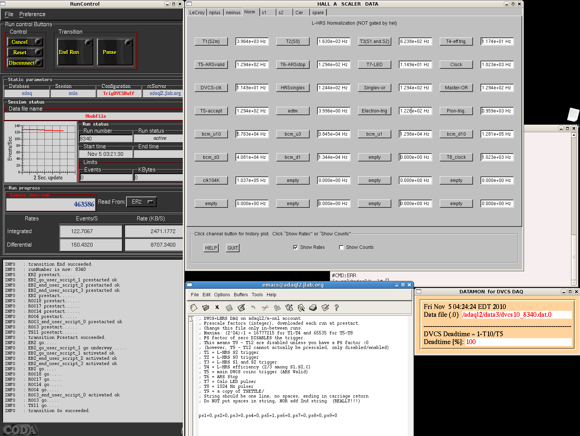Image resolution: width=580 pixels, height=436 pixels.
Task: Click the DVCS-clk channel button
Action: [x=211, y=88]
